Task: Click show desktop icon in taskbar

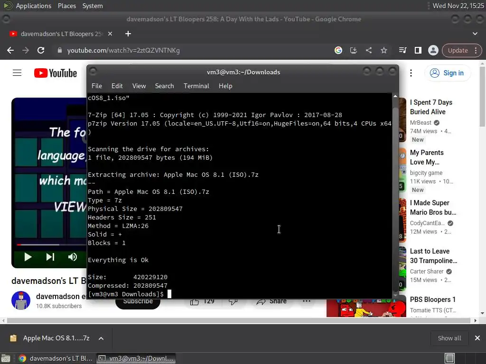Action: pos(6,358)
